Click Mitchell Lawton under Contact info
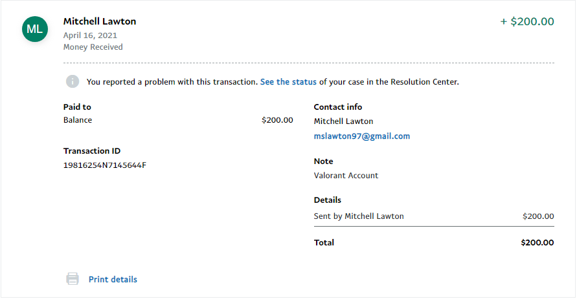The image size is (577, 299). coord(343,121)
